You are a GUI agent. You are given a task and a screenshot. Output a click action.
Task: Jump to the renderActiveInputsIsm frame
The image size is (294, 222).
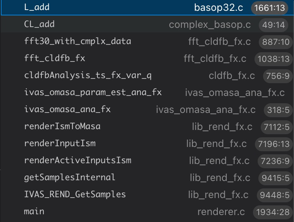pos(77,161)
